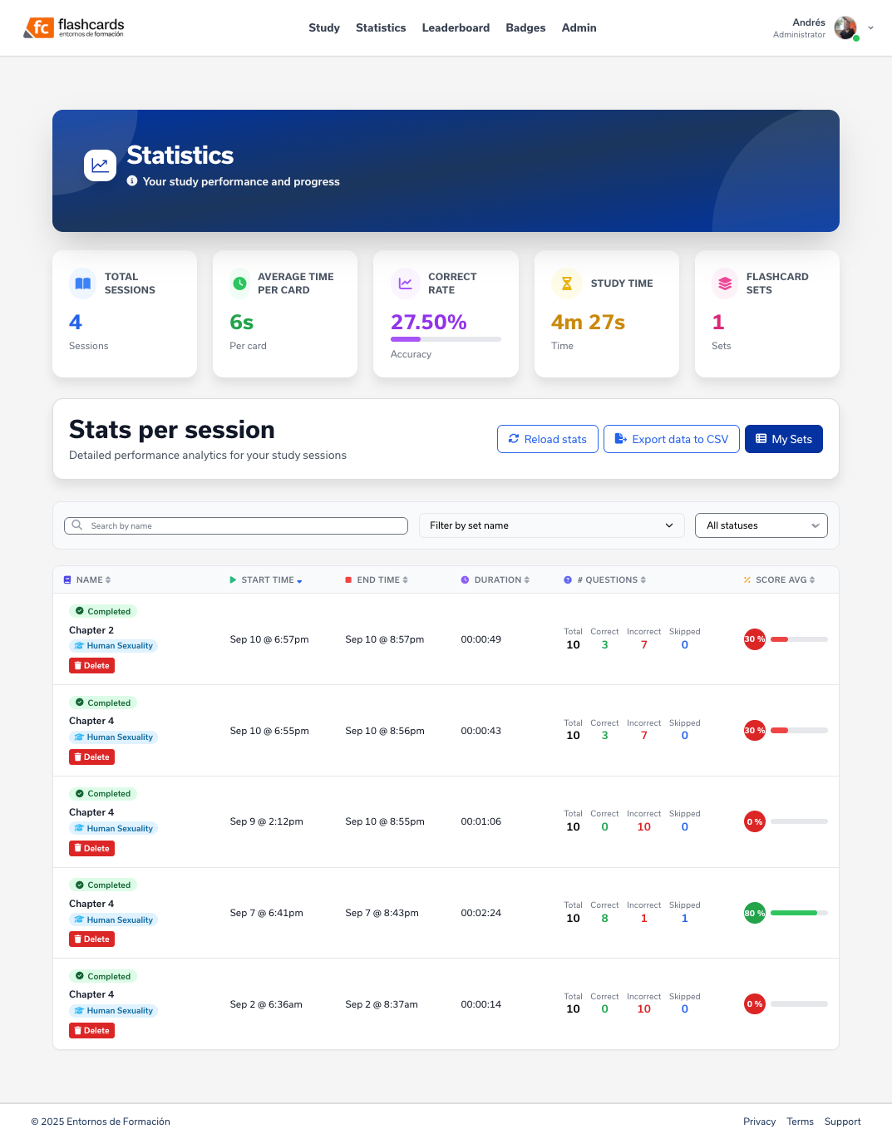This screenshot has width=892, height=1139.
Task: Sort sessions by Score Avg column
Action: coord(780,580)
